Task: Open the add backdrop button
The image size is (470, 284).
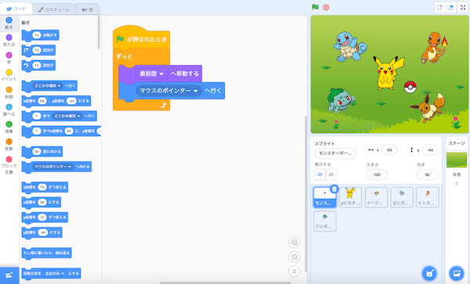Action: (456, 273)
